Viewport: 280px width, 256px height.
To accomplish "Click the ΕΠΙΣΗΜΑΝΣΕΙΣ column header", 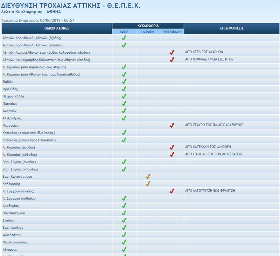I will pyautogui.click(x=232, y=28).
